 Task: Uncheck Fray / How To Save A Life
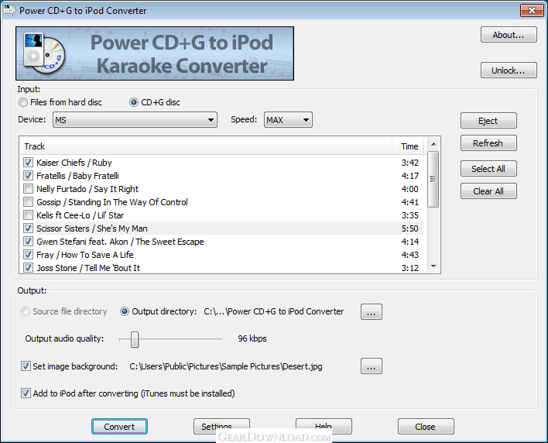(28, 255)
